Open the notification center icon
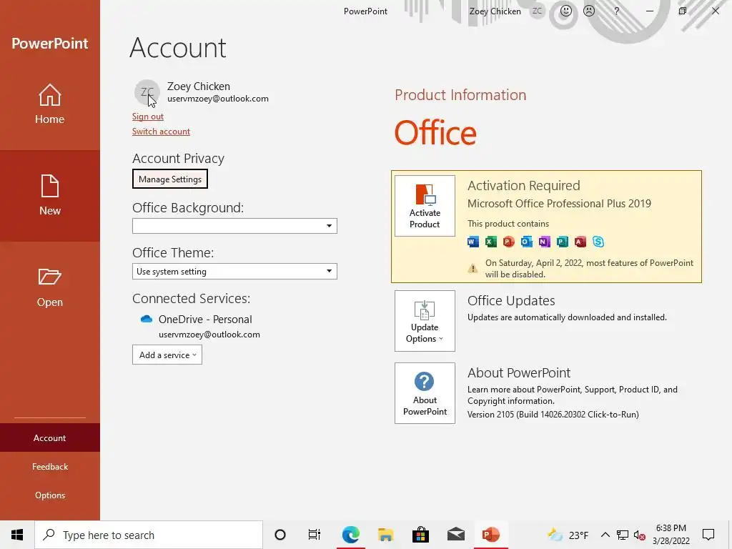732x549 pixels. [x=708, y=535]
